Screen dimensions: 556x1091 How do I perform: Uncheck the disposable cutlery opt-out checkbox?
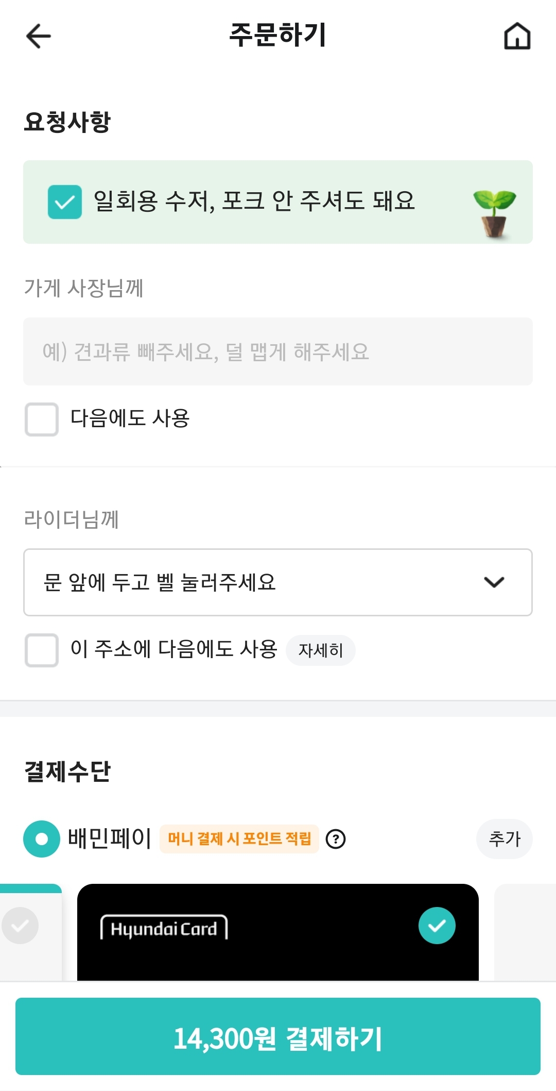coord(65,202)
